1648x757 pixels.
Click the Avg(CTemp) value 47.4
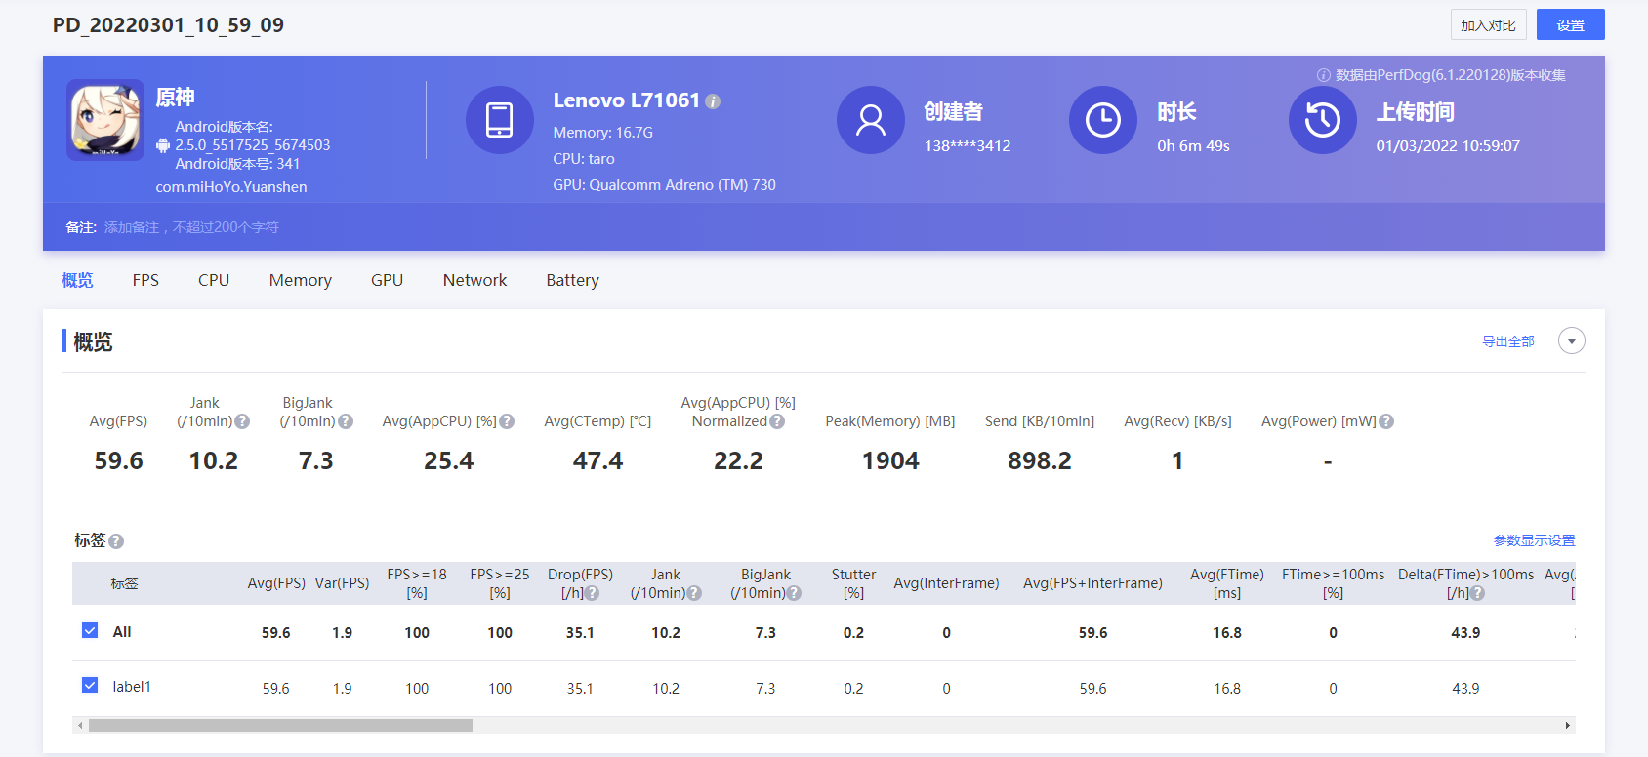click(x=597, y=460)
